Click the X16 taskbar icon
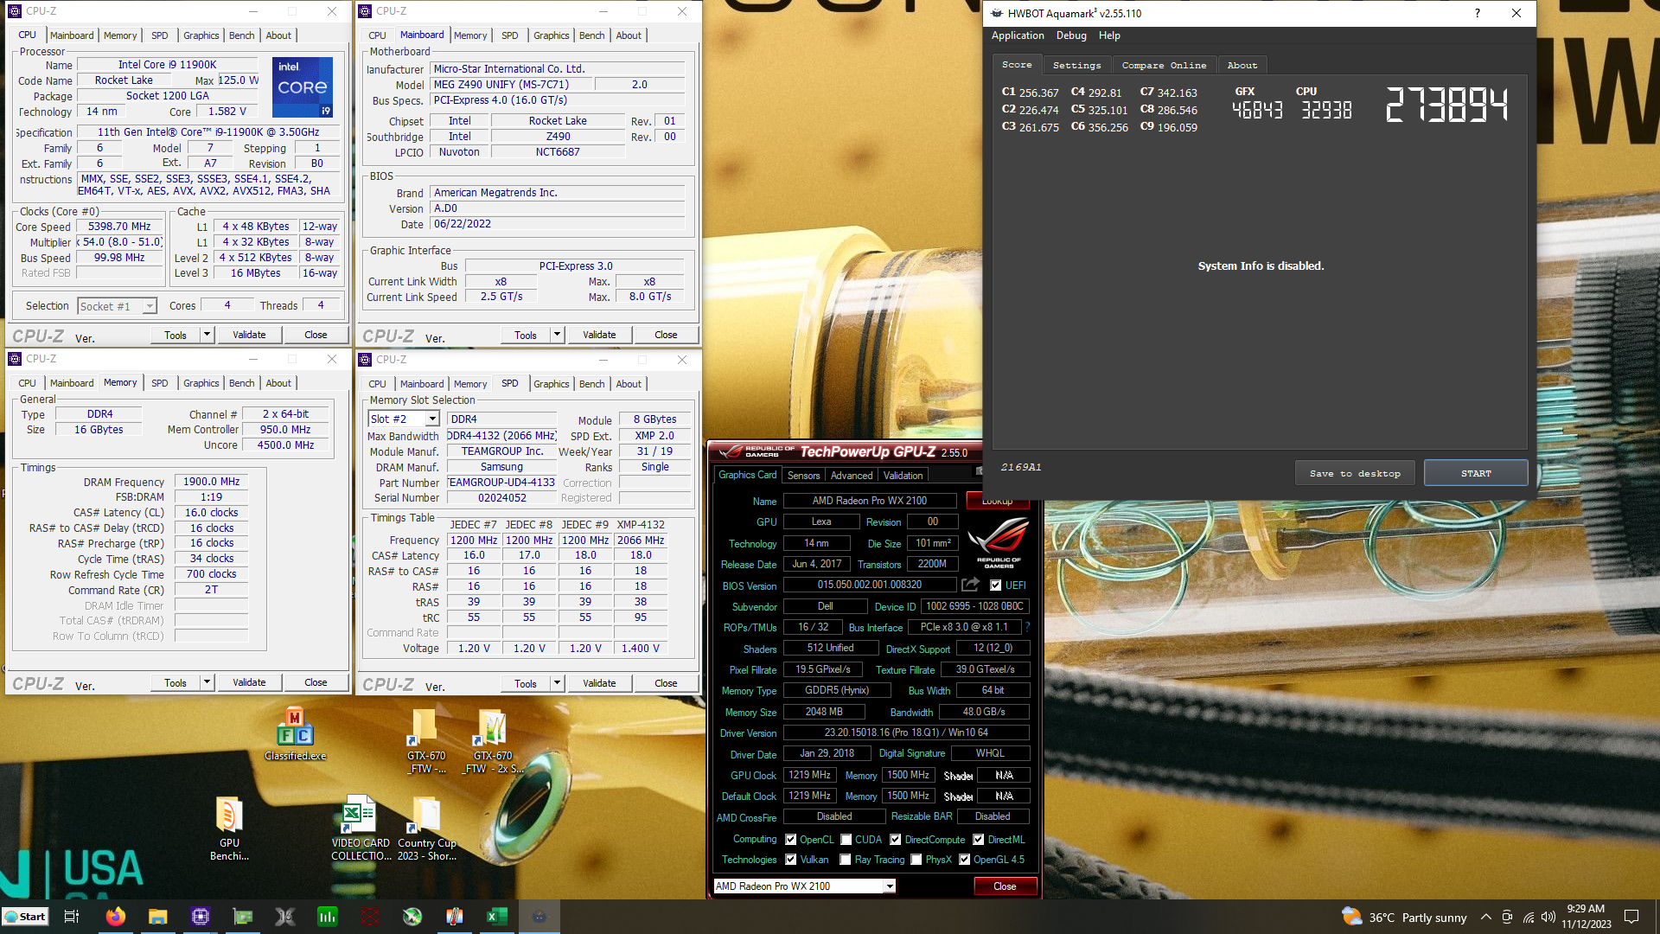Image resolution: width=1660 pixels, height=934 pixels. point(284,917)
